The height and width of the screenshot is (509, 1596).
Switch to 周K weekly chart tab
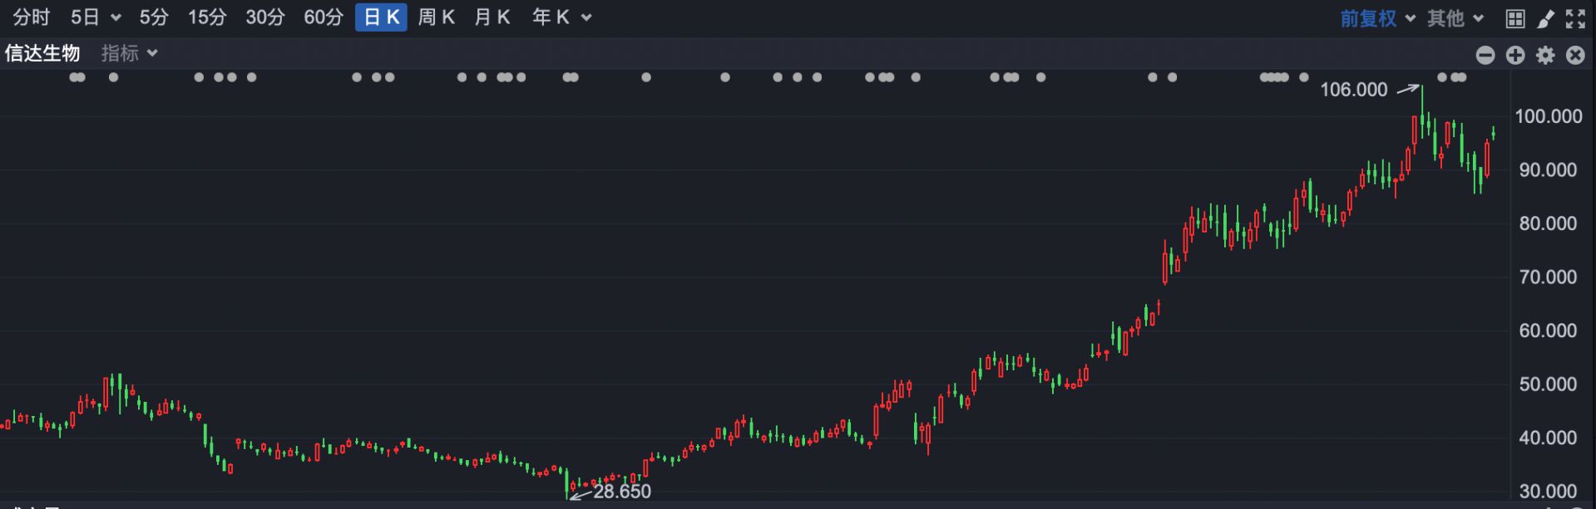pyautogui.click(x=436, y=17)
